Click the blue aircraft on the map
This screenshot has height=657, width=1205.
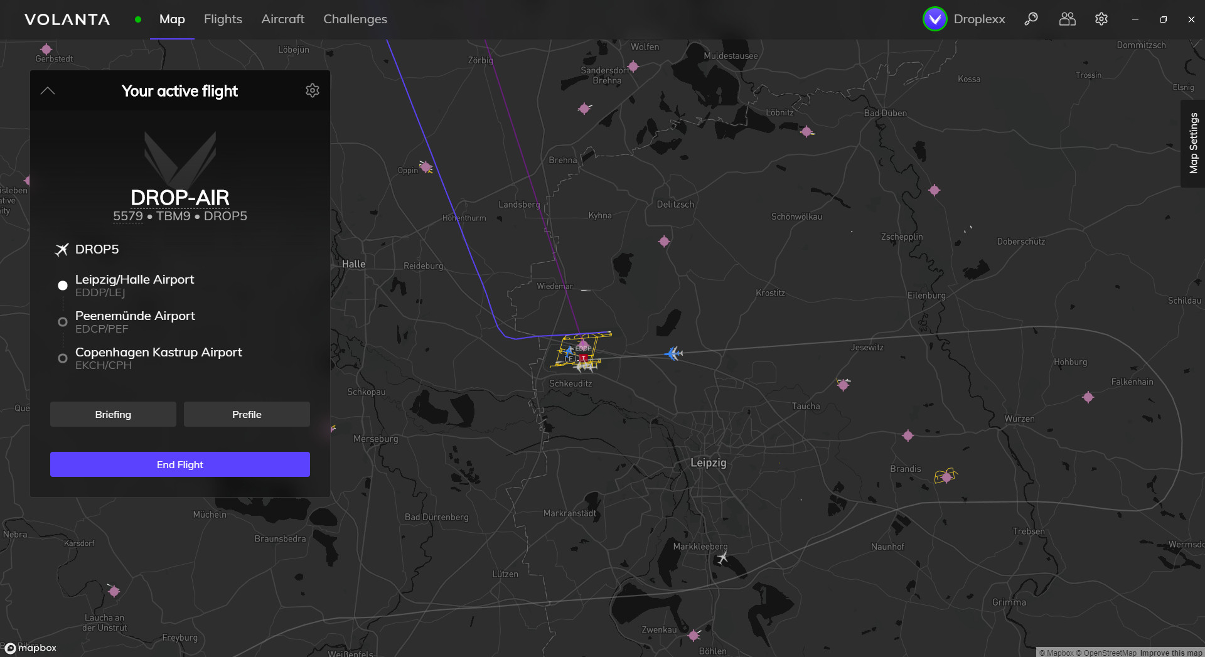(673, 354)
